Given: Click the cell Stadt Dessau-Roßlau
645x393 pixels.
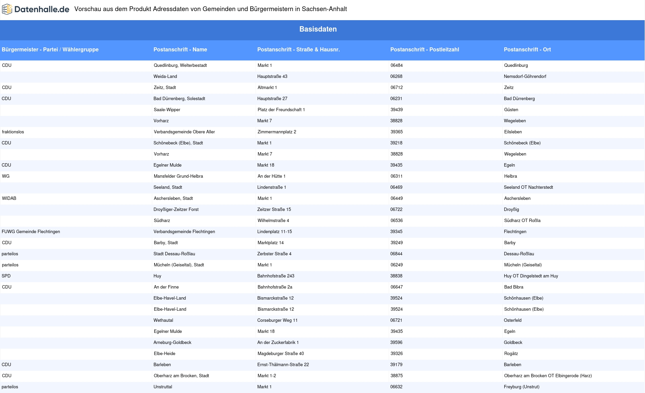Looking at the screenshot, I should [x=174, y=254].
